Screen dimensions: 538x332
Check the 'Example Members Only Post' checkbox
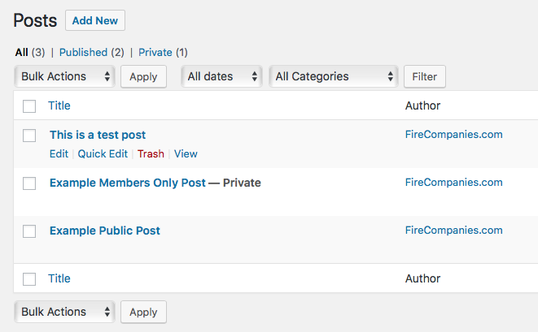(29, 183)
